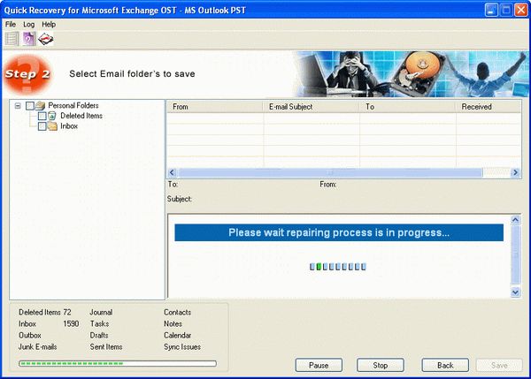Sort by the To column header
Screen dimensions: 531x379
coord(407,107)
